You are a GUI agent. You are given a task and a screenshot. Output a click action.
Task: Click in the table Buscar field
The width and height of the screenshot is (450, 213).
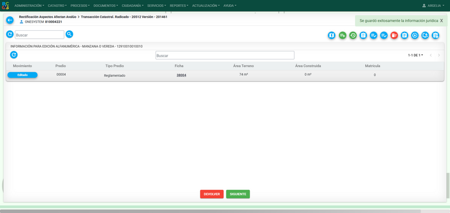pos(225,55)
